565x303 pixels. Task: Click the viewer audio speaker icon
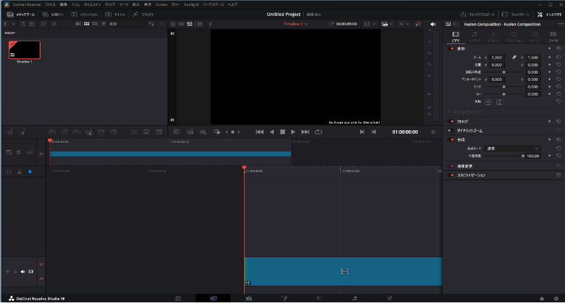click(x=433, y=25)
